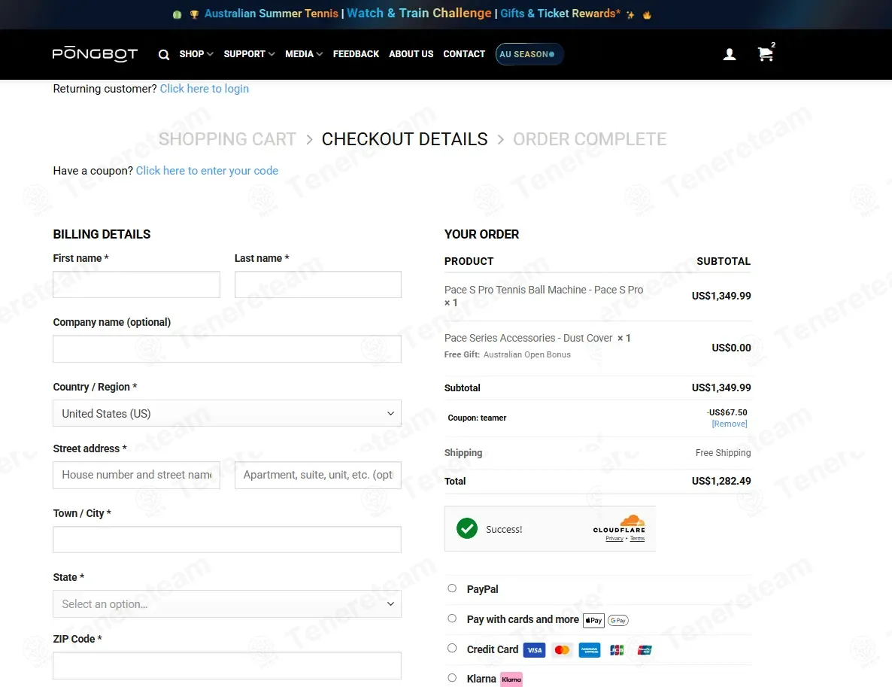Open the Country / Region dropdown
892x687 pixels.
[x=227, y=414]
